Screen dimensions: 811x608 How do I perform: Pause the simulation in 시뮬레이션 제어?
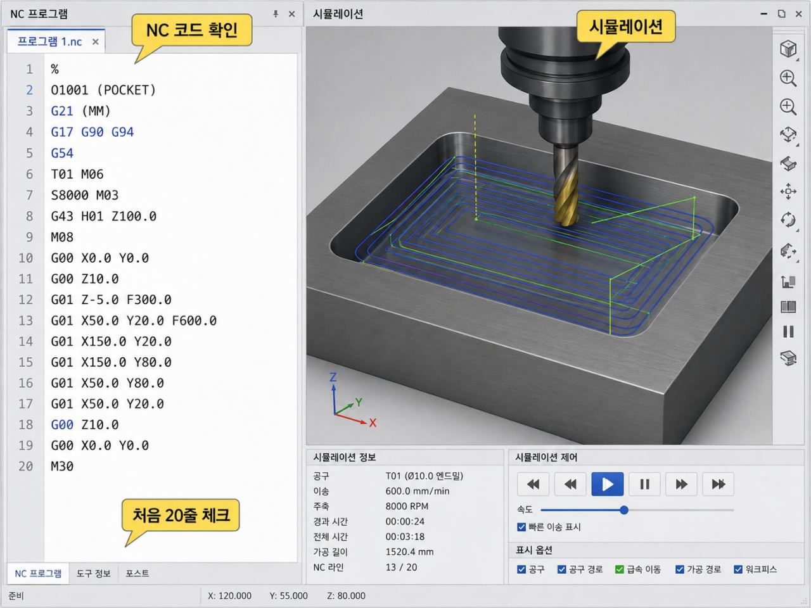tap(644, 484)
